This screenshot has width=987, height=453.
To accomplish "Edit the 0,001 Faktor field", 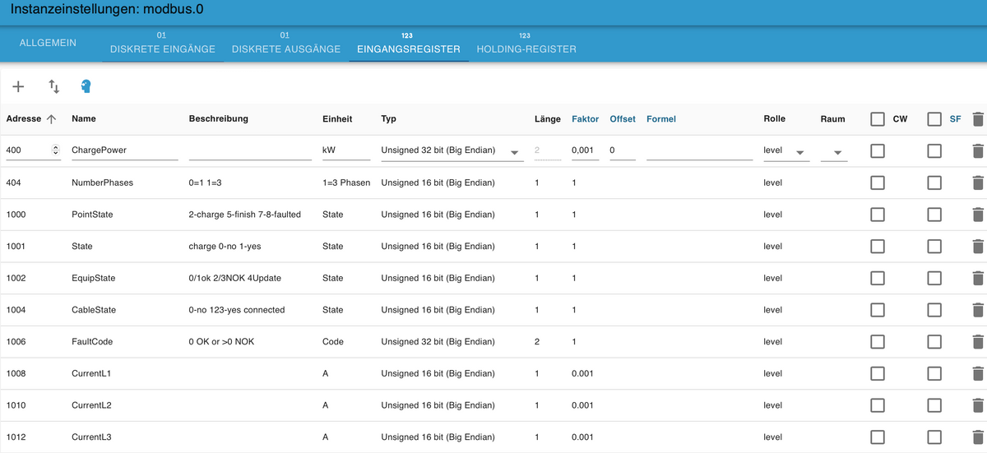I will (586, 151).
